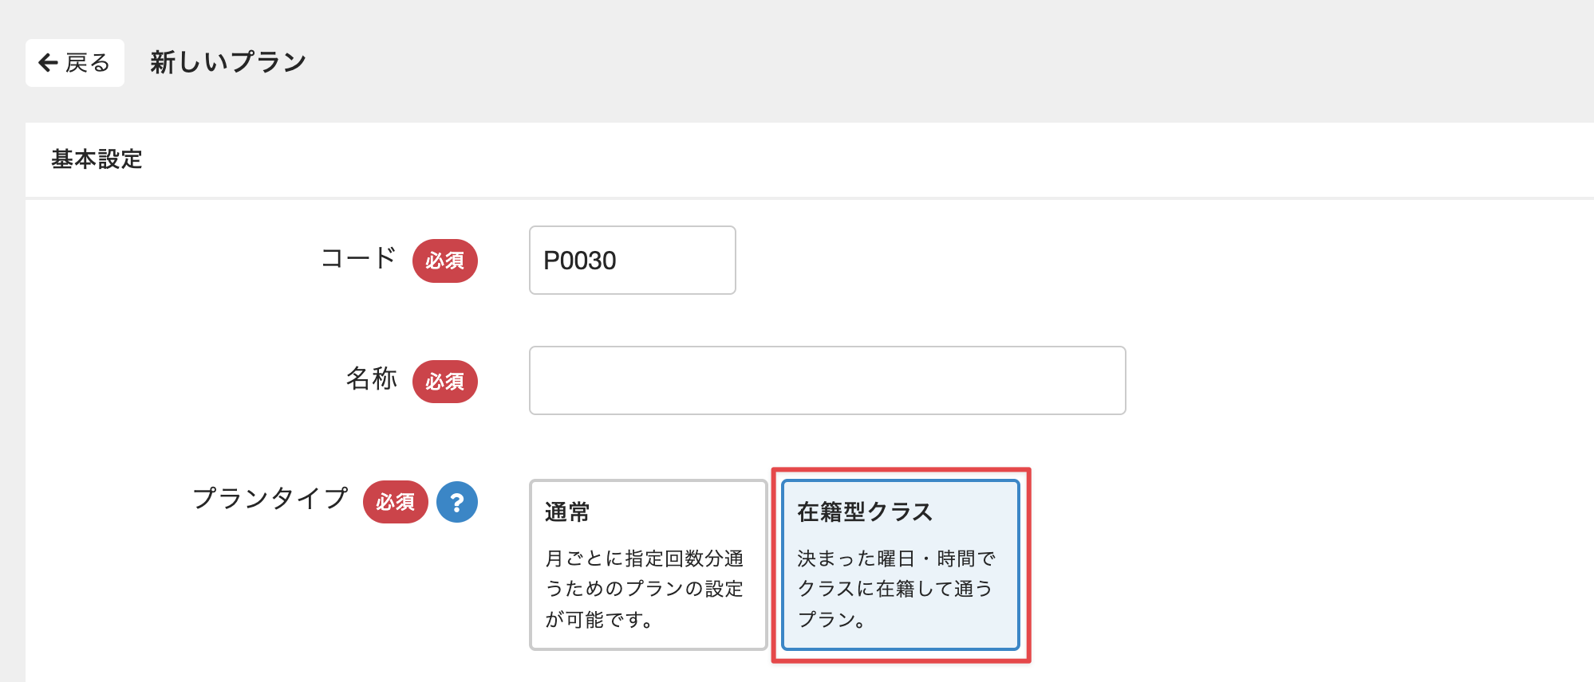Screen dimensions: 1594x682
Task: Click the 名称 field label
Action: coord(371,379)
